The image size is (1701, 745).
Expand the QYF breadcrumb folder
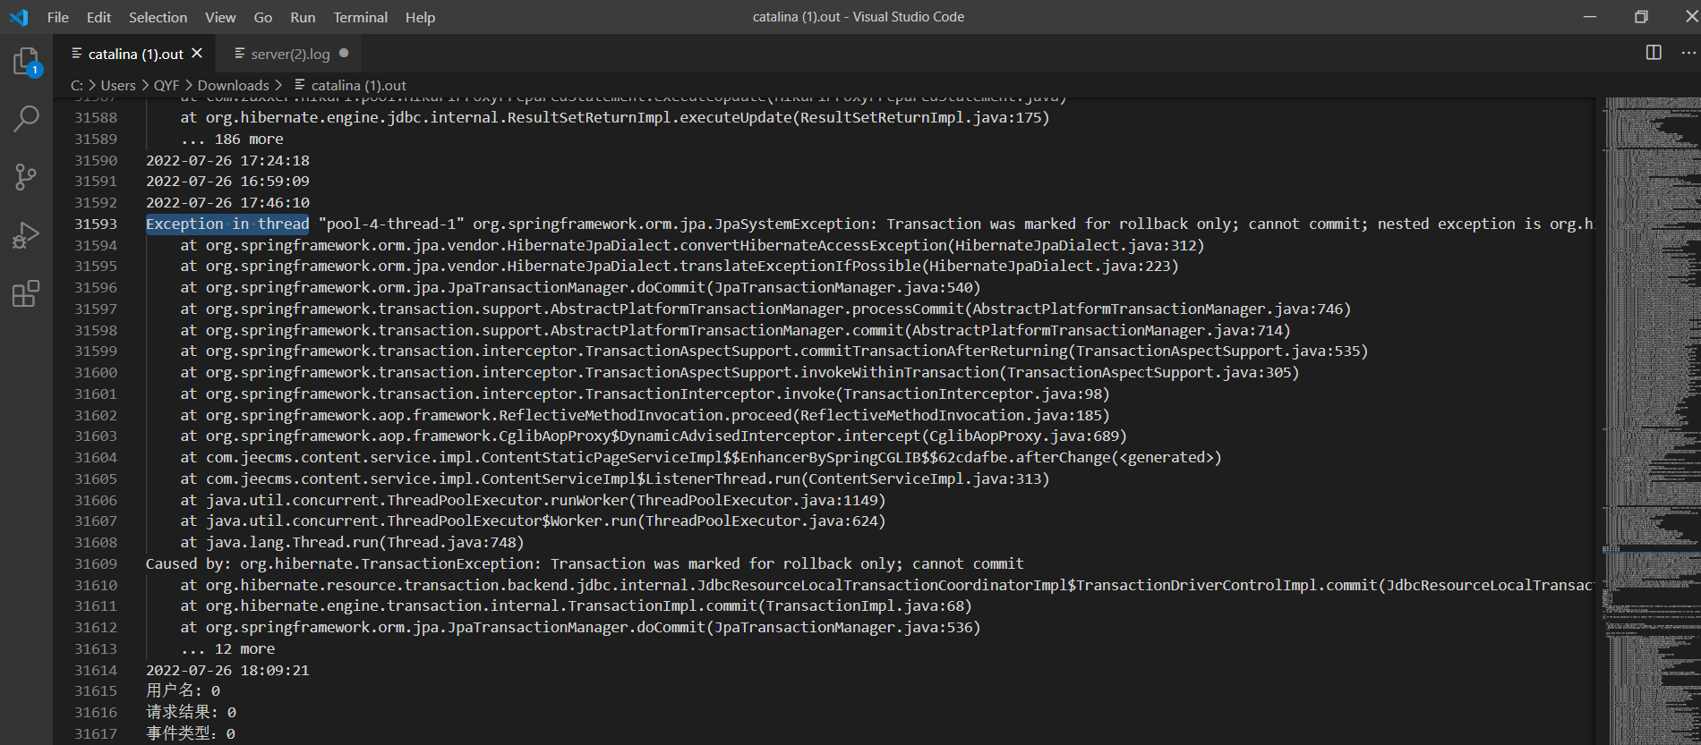[167, 86]
